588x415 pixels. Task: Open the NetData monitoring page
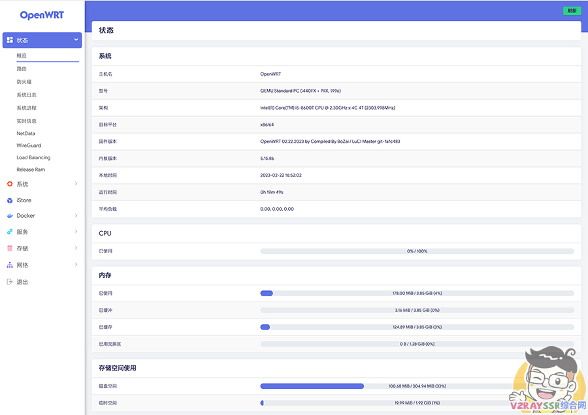click(27, 133)
